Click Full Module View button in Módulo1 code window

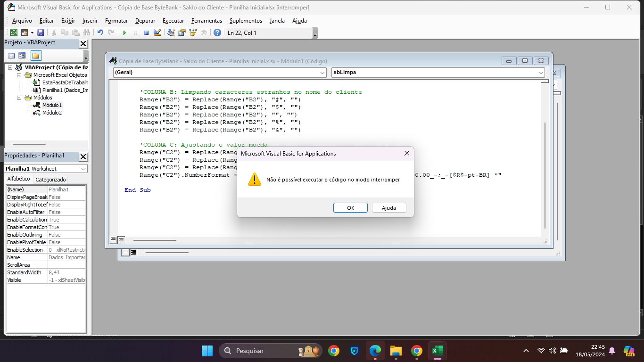point(121,239)
